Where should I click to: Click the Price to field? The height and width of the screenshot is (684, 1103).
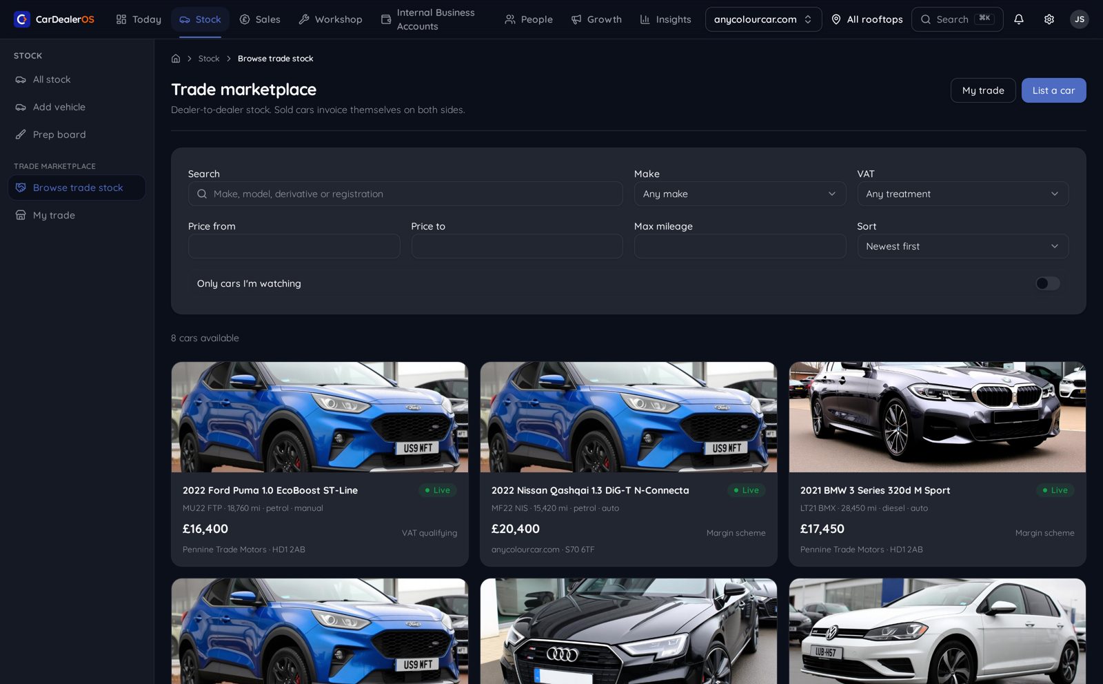pyautogui.click(x=517, y=246)
